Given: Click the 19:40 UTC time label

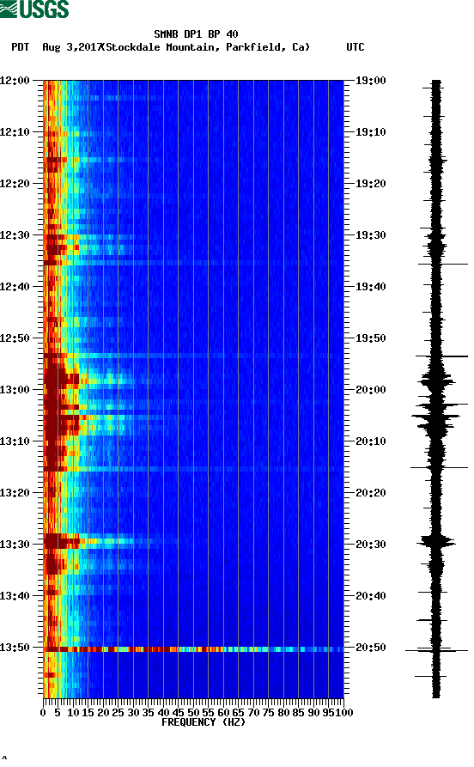Looking at the screenshot, I should (x=370, y=286).
